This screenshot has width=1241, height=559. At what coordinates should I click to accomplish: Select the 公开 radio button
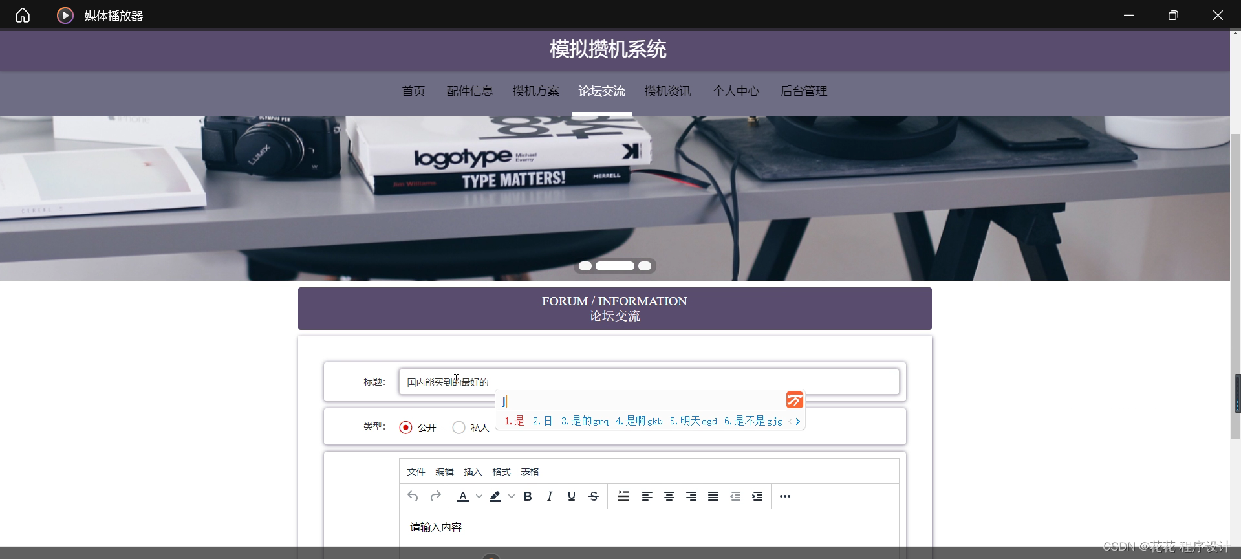(405, 428)
